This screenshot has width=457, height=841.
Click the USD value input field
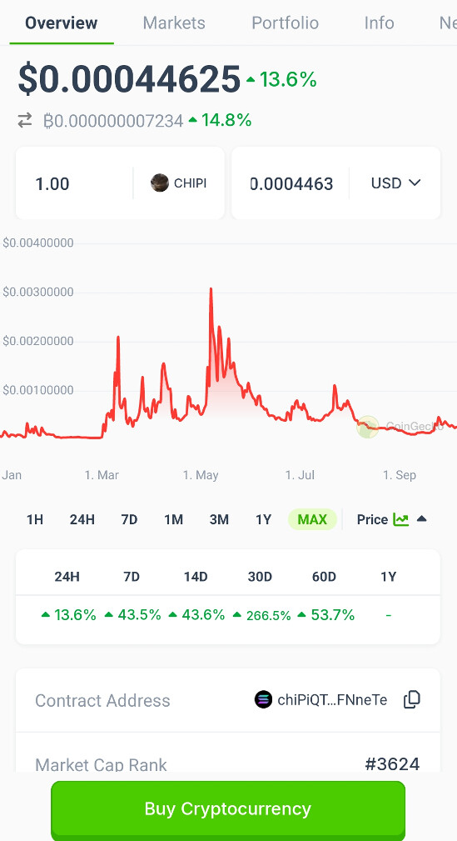coord(291,183)
